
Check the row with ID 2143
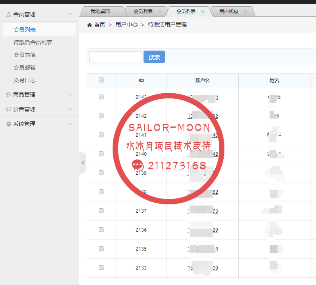pyautogui.click(x=101, y=97)
